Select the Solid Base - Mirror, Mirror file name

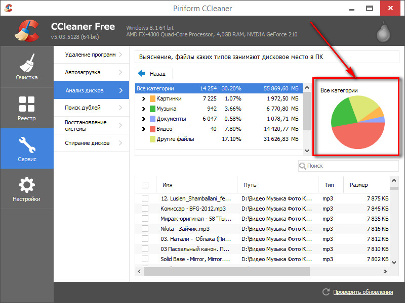point(195,259)
